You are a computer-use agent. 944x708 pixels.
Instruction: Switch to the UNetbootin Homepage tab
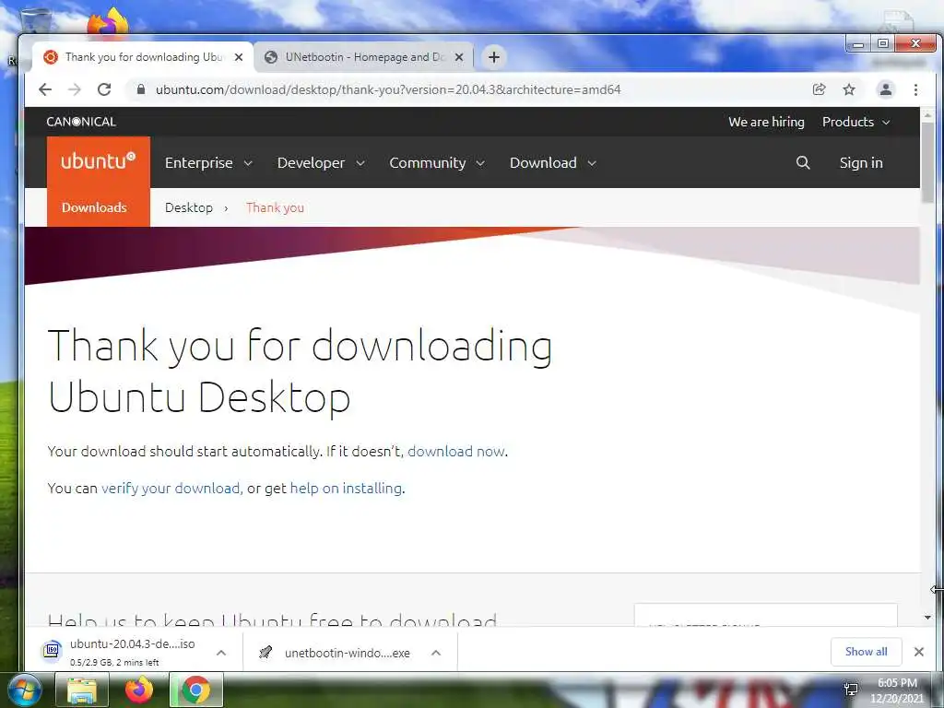tap(363, 57)
